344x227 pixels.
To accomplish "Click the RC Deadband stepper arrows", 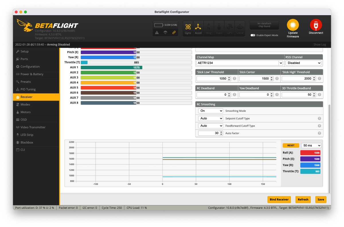I will (229, 95).
